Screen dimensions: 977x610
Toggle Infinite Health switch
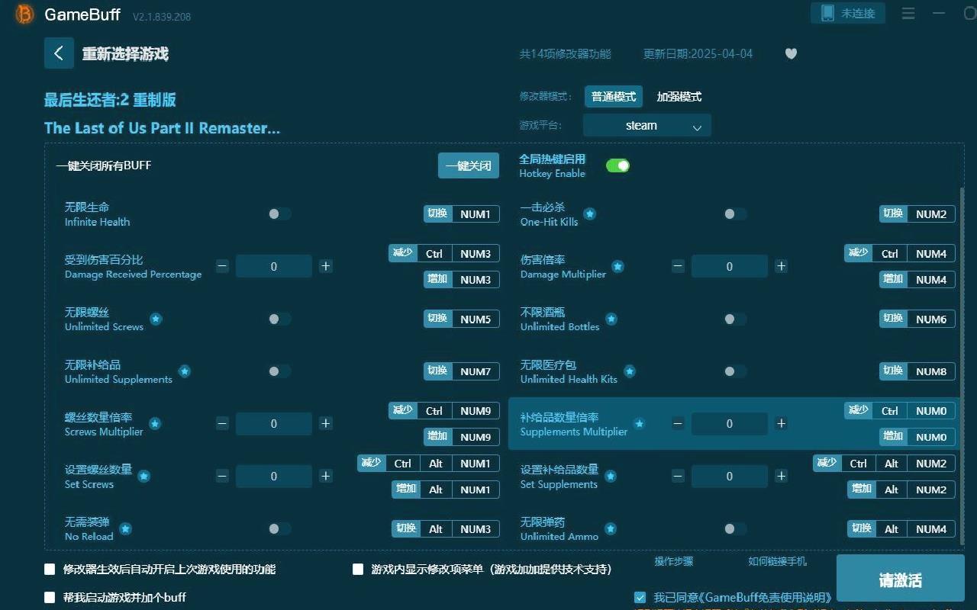[279, 214]
